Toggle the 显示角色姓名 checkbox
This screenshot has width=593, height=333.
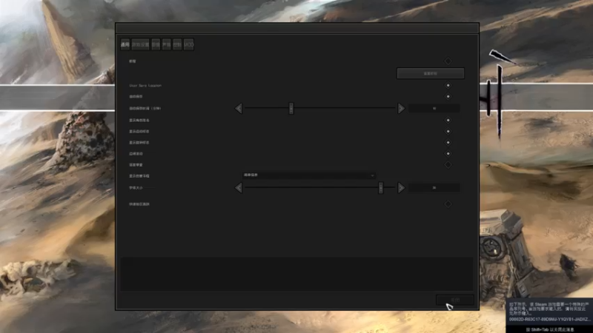click(x=448, y=120)
